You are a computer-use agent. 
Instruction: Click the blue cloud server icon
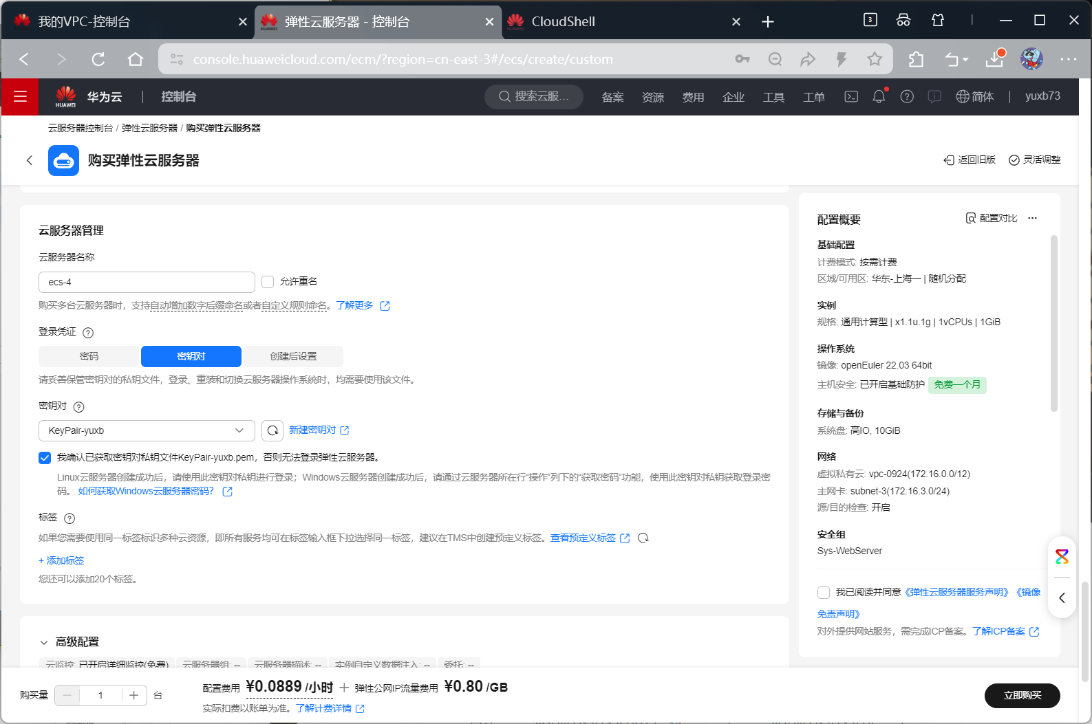click(64, 160)
